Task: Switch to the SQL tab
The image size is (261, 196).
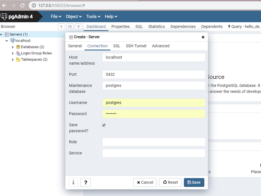Action: pyautogui.click(x=139, y=26)
